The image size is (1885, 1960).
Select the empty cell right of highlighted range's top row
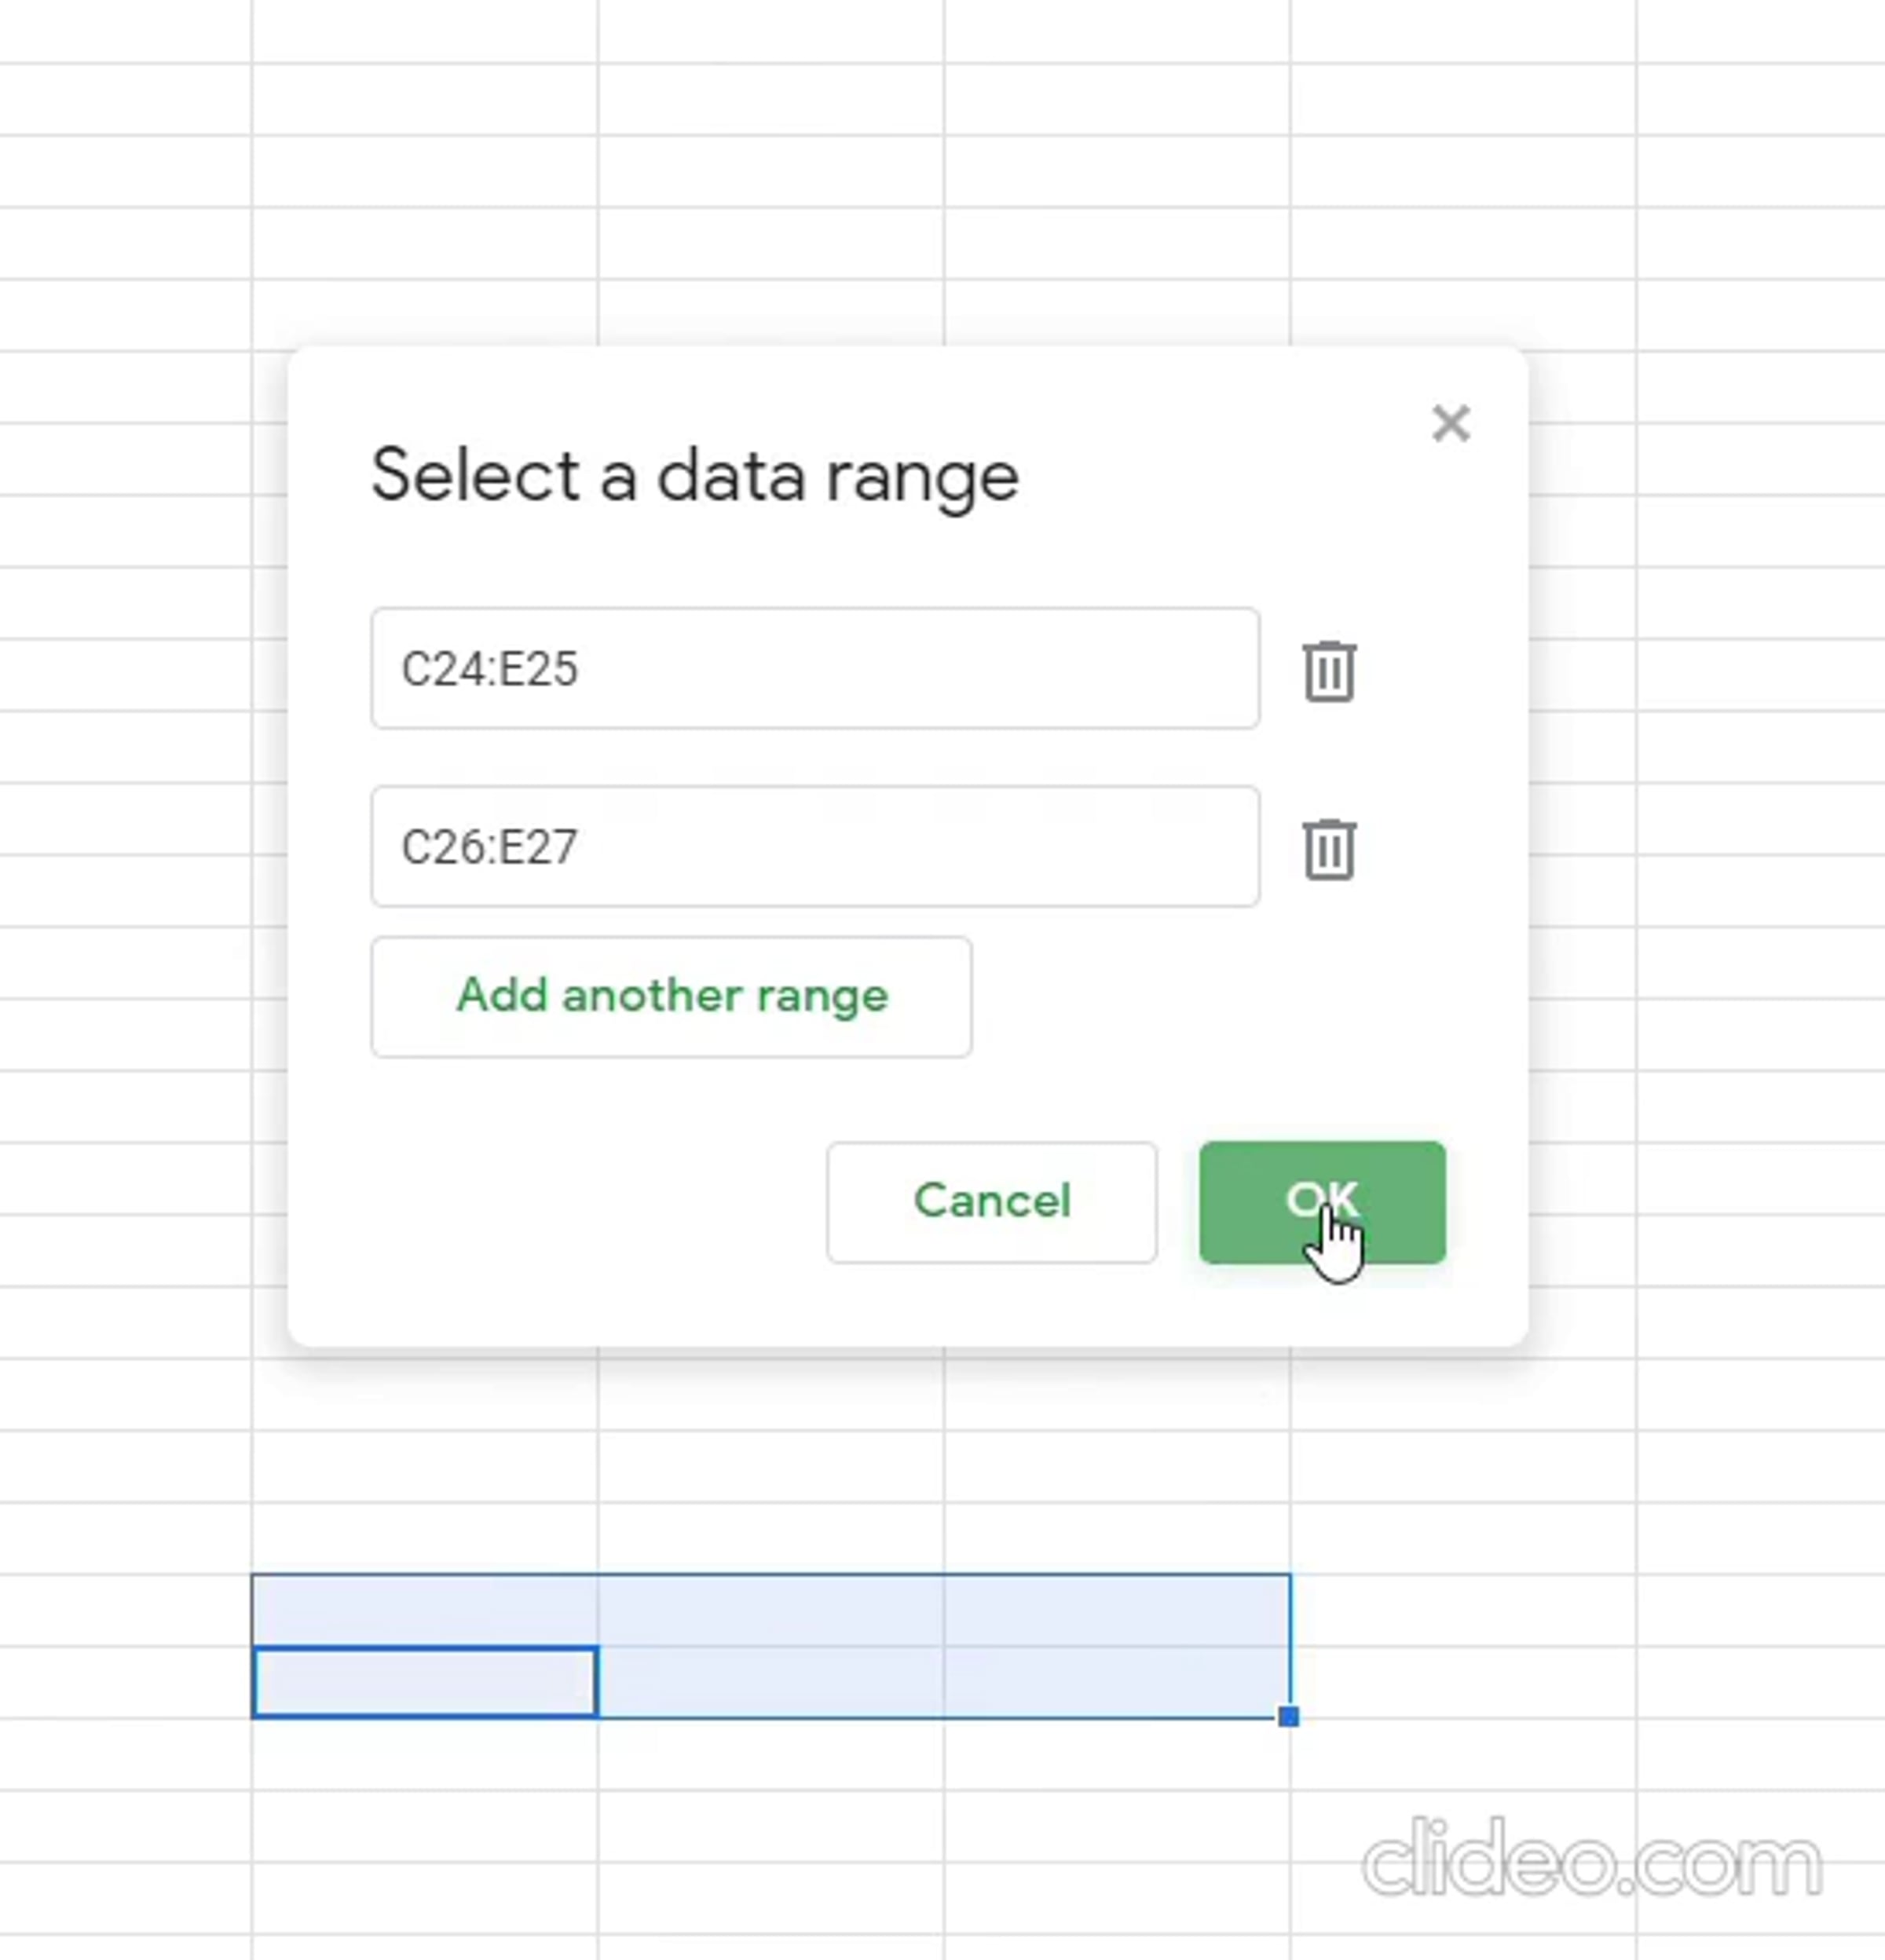tap(1463, 1610)
